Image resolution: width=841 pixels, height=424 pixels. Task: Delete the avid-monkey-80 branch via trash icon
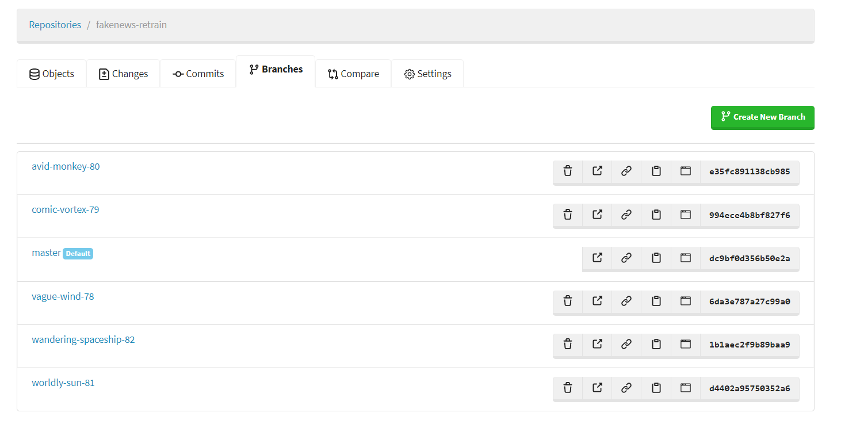click(568, 171)
